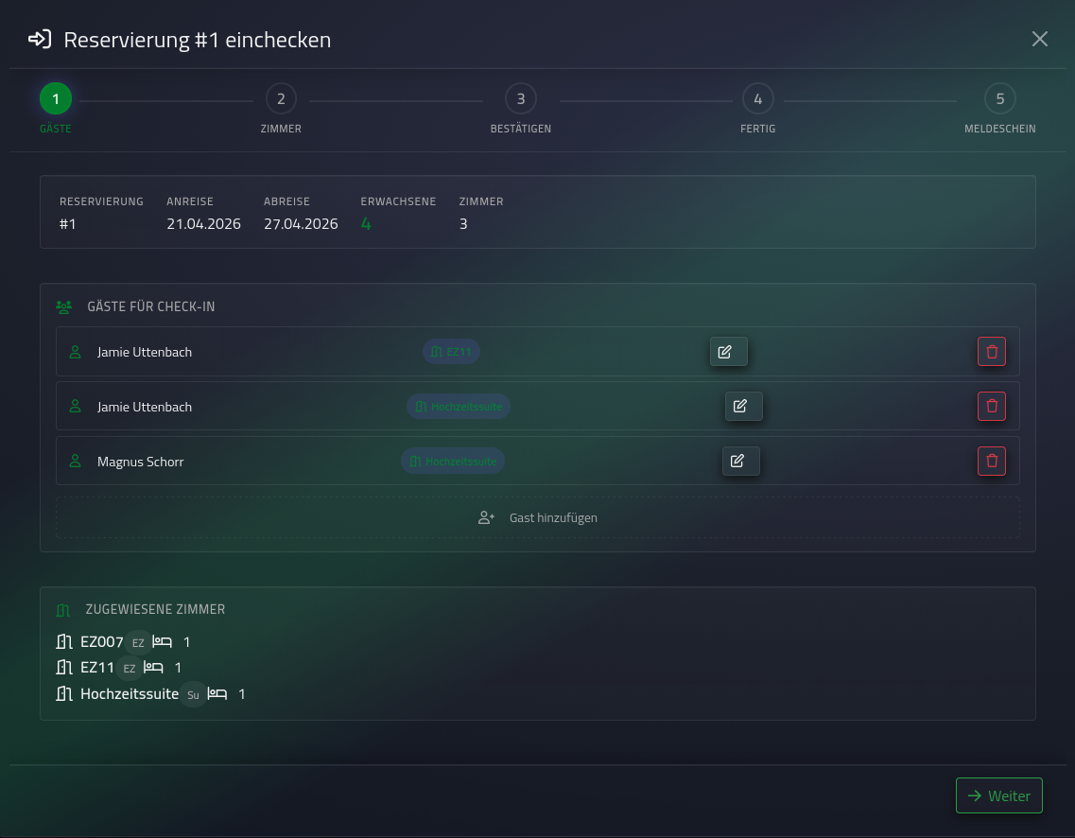
Task: Click the EZ11 room badge on Jamie Uttenbach
Action: click(451, 352)
